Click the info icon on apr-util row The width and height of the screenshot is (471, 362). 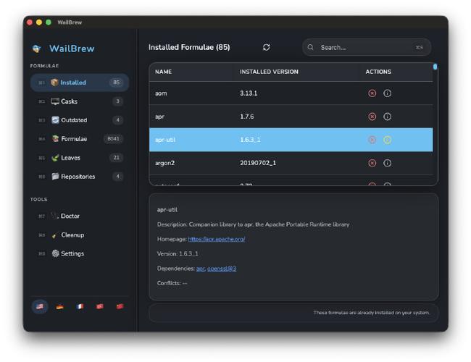point(387,140)
